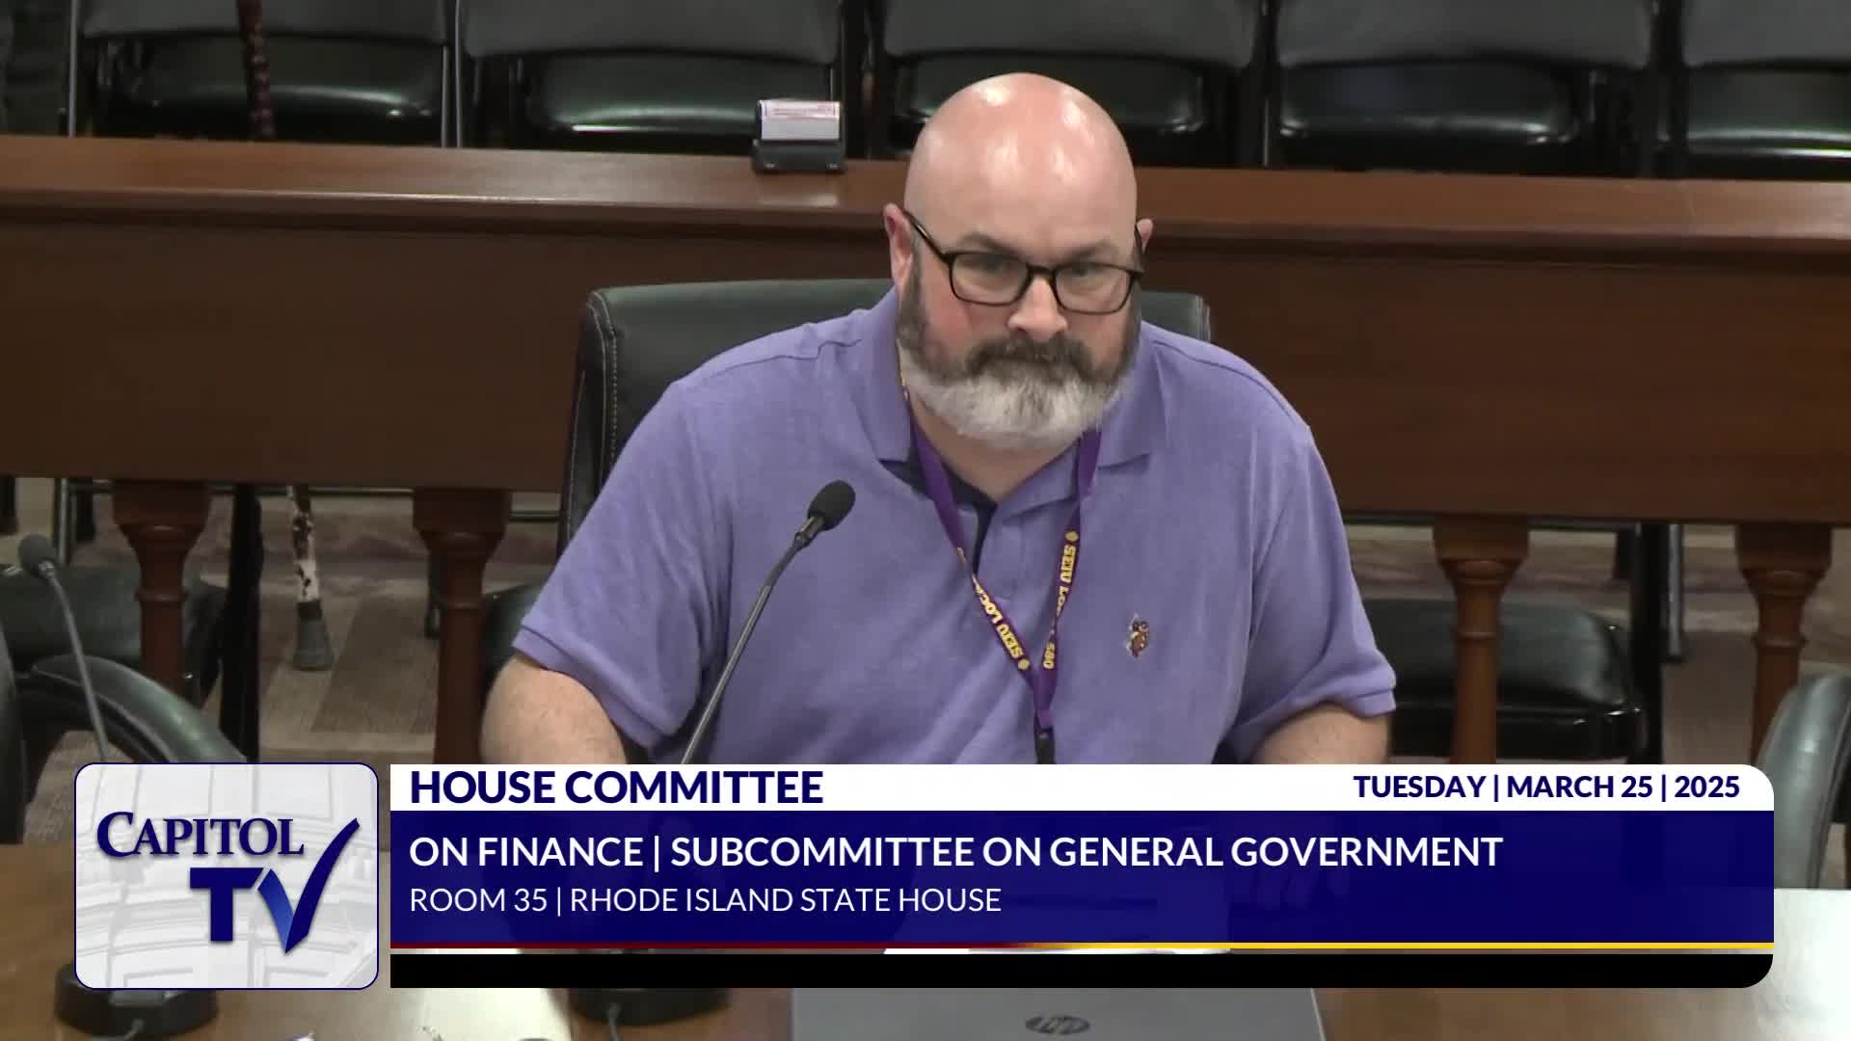The width and height of the screenshot is (1851, 1041).
Task: Click the TUESDAY | MARCH 25 | 2025 date
Action: tap(1546, 787)
